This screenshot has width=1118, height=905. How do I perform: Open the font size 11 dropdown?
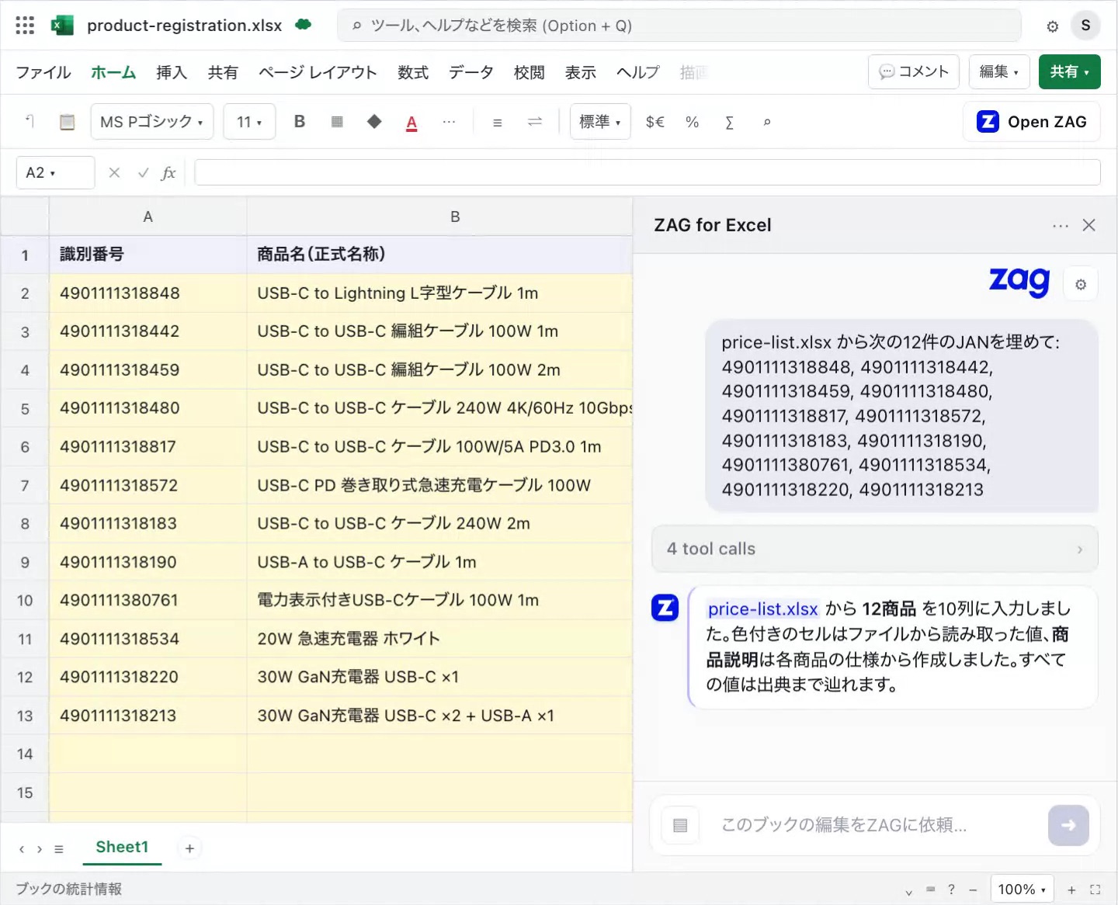tap(249, 122)
